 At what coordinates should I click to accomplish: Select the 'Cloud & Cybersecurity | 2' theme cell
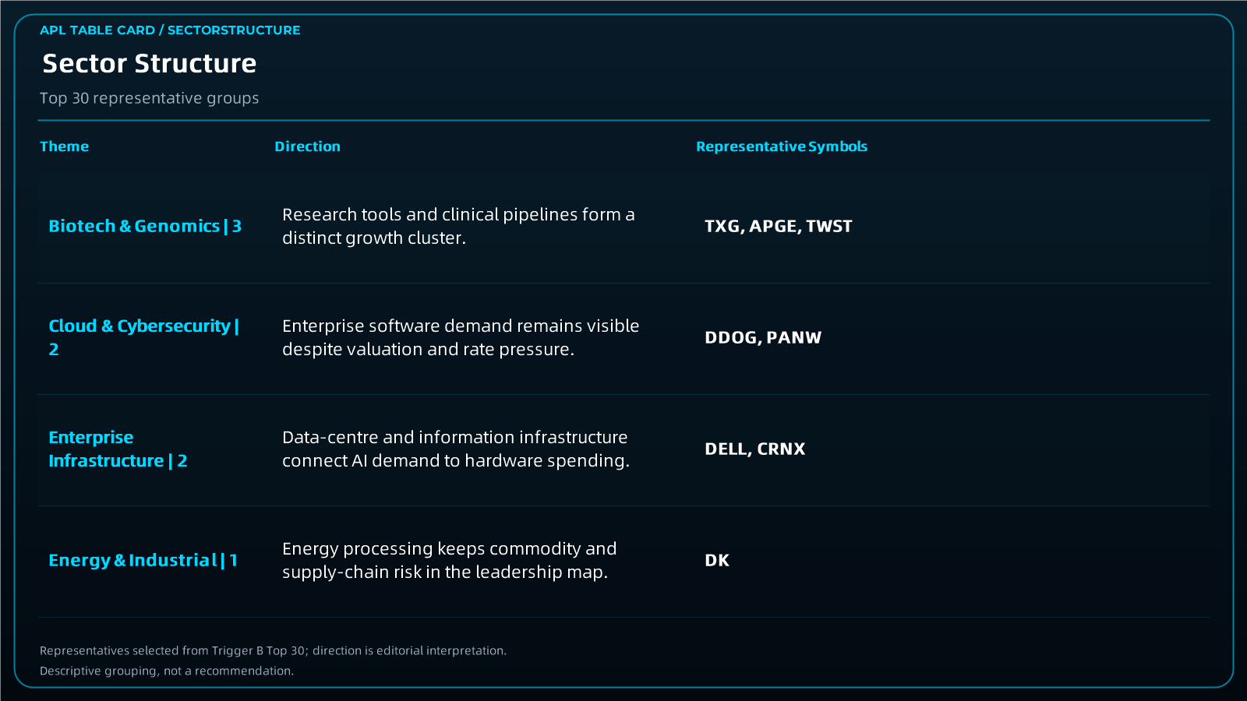point(144,337)
